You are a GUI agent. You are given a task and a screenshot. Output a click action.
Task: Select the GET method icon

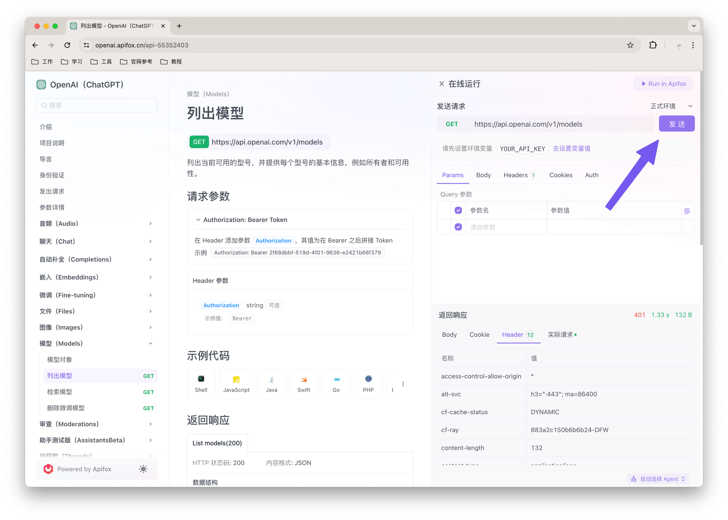pos(199,142)
